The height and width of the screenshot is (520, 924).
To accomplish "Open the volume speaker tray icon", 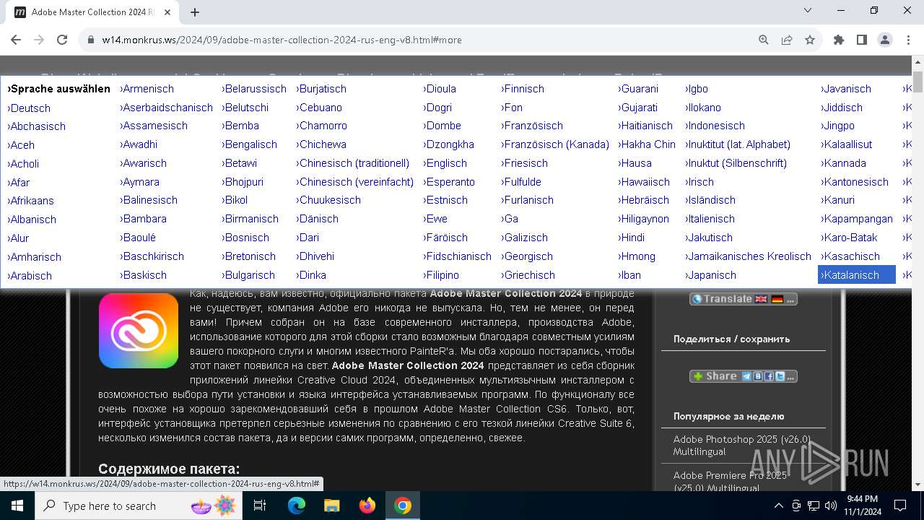I will pyautogui.click(x=830, y=506).
